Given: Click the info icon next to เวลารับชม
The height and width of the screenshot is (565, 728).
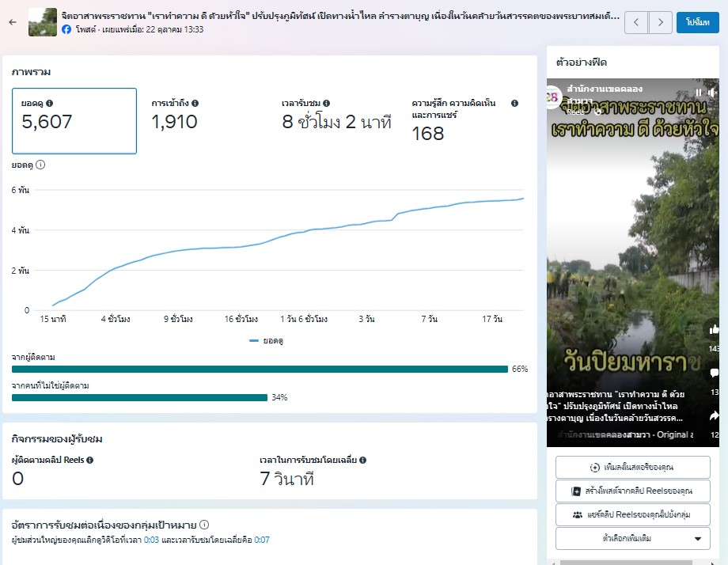Looking at the screenshot, I should pos(326,103).
